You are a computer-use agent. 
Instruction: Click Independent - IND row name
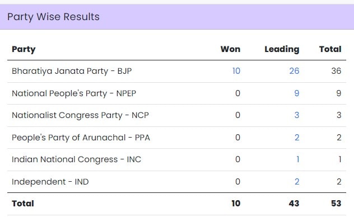(50, 181)
